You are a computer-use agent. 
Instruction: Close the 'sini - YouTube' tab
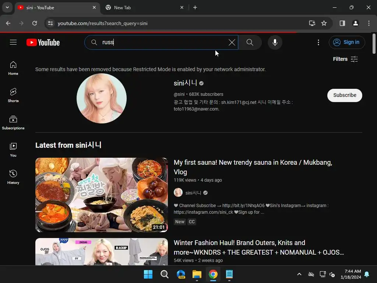coord(94,7)
